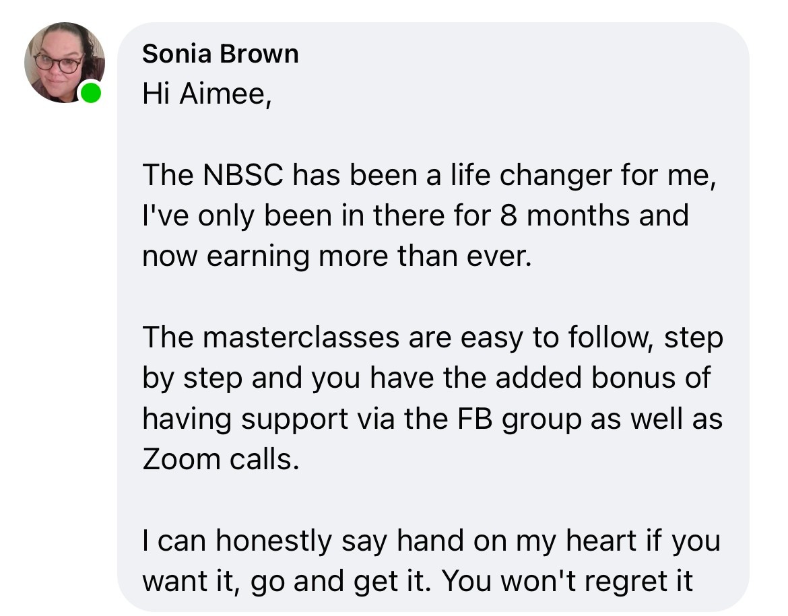Image resolution: width=788 pixels, height=616 pixels.
Task: Click the "Zoom calls." text
Action: [x=220, y=459]
